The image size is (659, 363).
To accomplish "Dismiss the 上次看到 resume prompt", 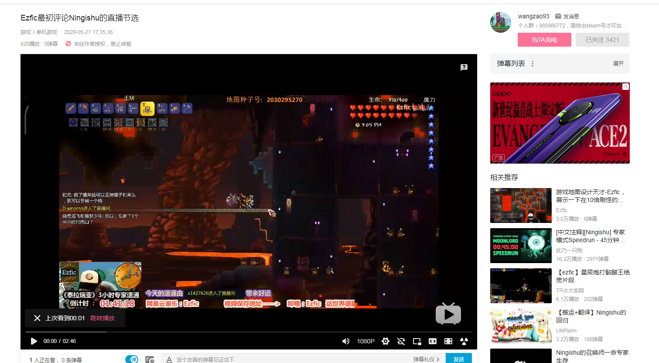I will pyautogui.click(x=37, y=318).
